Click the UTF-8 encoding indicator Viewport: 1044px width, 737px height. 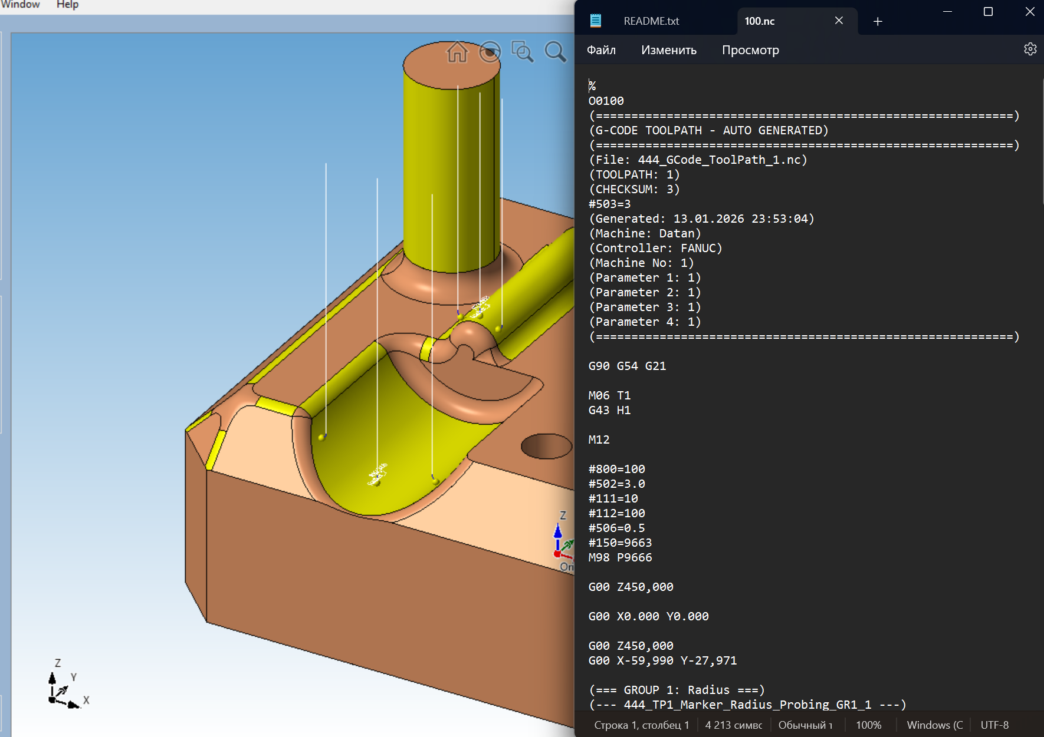tap(994, 725)
